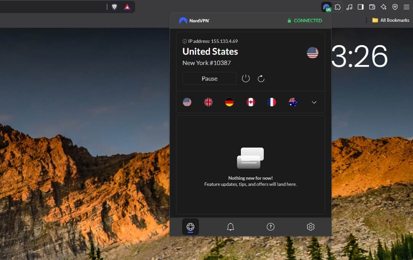
Task: Open NordVPN notifications bell
Action: 231,226
